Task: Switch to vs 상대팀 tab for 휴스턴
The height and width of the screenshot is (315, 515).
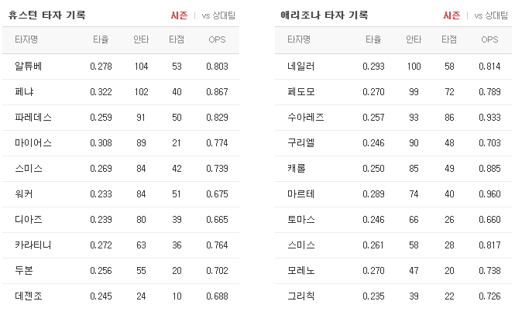Action: tap(218, 15)
